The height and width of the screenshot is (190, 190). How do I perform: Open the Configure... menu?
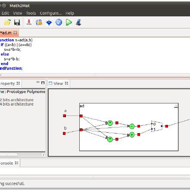(51, 13)
